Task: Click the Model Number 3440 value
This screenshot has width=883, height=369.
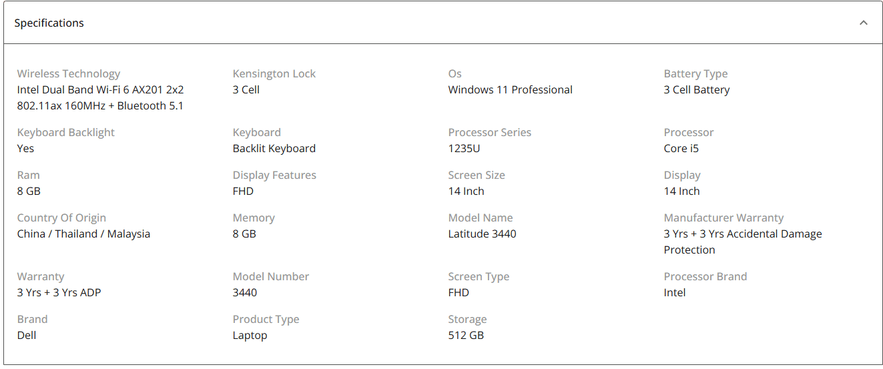Action: click(x=245, y=292)
